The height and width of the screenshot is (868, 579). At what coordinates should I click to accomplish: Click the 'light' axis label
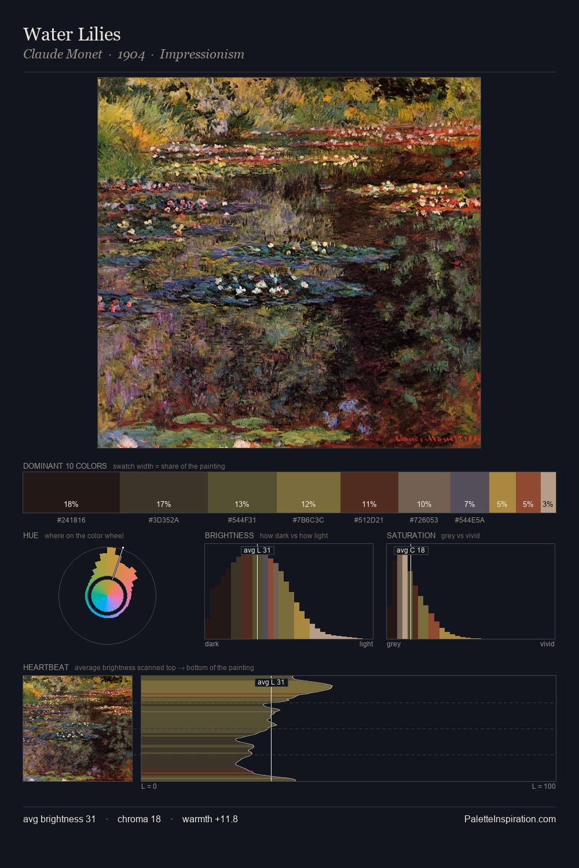[x=367, y=644]
